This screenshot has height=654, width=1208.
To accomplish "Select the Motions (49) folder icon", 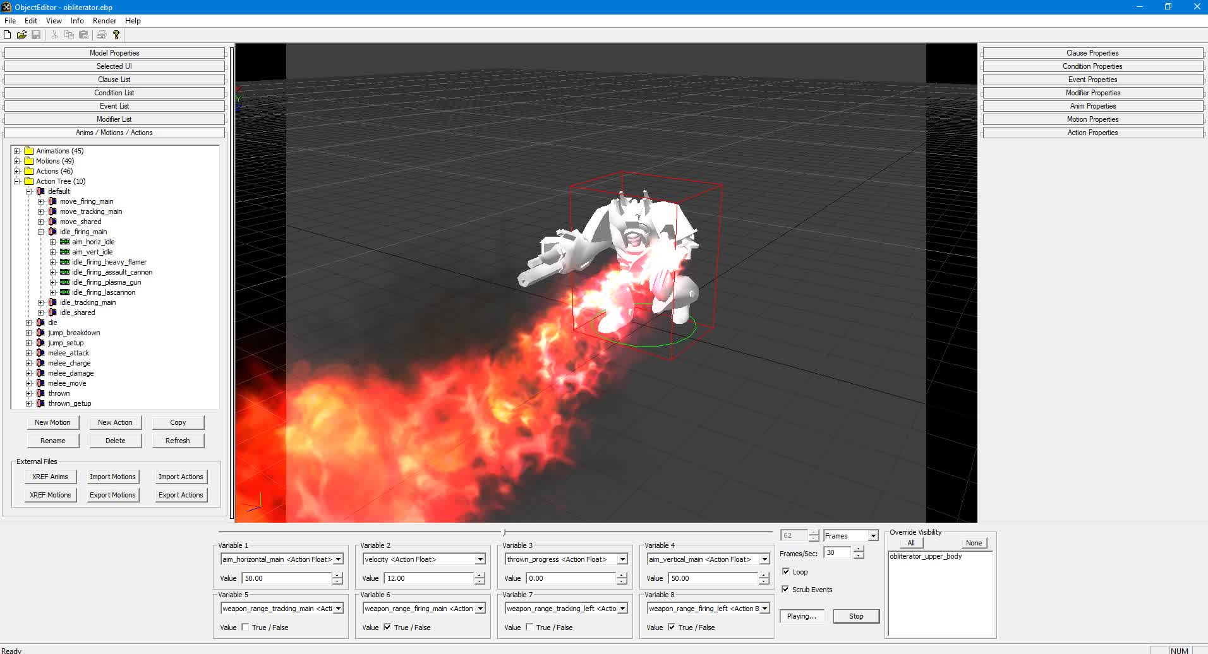I will point(28,161).
